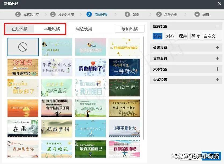The width and height of the screenshot is (224, 164).
Task: Close the 新建向导 dialog
Action: pyautogui.click(x=220, y=4)
